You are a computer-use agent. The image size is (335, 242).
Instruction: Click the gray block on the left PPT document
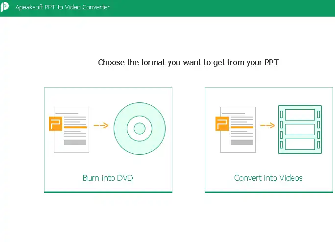[x=75, y=142]
